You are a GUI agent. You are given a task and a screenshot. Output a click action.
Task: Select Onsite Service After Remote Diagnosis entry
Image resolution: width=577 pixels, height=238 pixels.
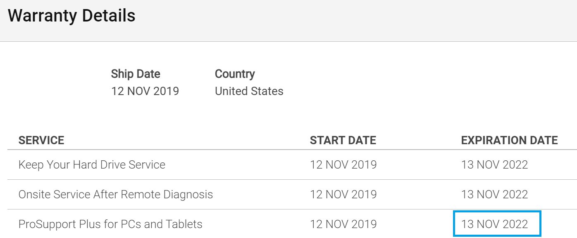(116, 194)
